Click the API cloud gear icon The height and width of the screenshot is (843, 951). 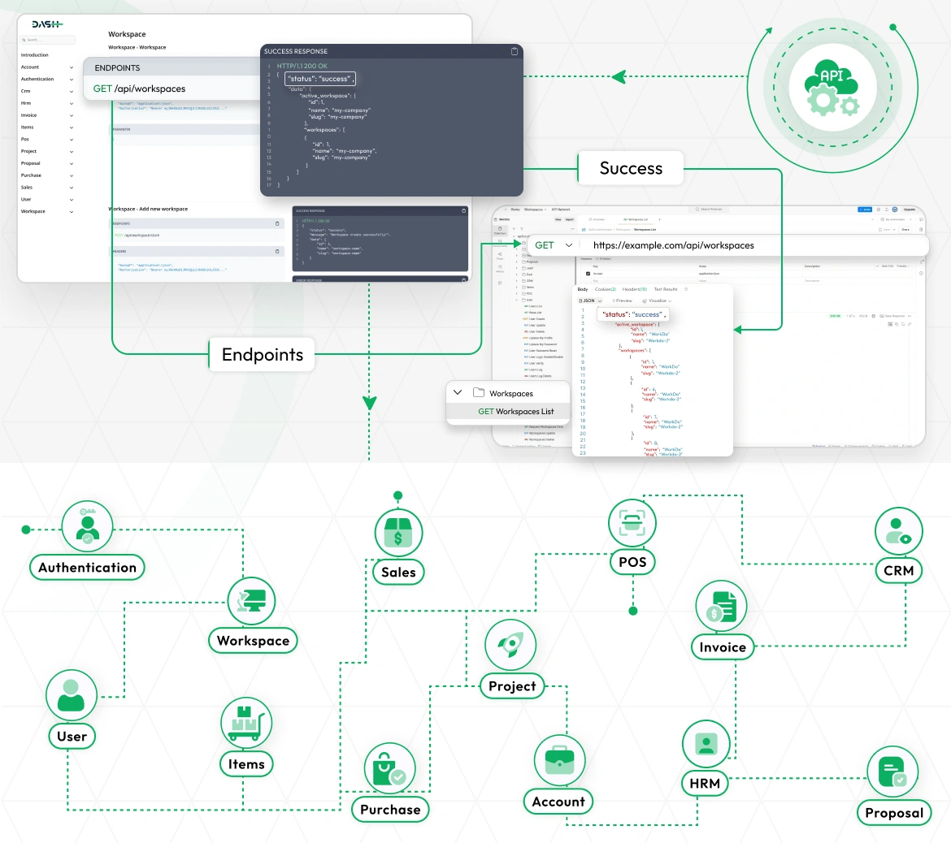pyautogui.click(x=832, y=89)
